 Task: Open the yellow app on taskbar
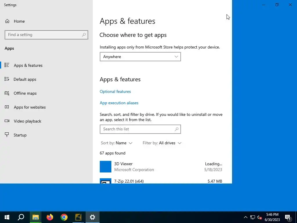click(x=78, y=217)
